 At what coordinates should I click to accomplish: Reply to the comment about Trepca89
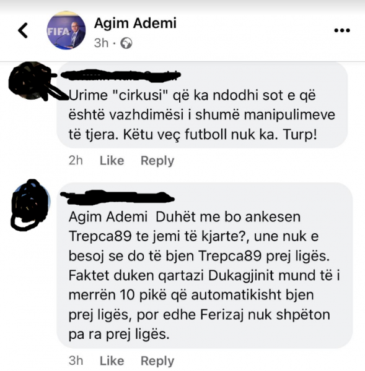[x=157, y=361]
